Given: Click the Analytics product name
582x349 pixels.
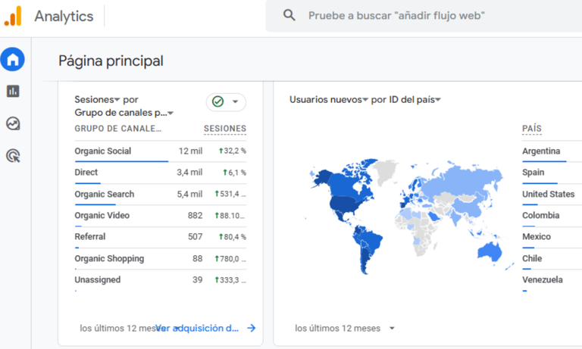Looking at the screenshot, I should [64, 17].
